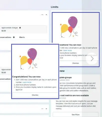Switch to the Alerts tab

22,37
